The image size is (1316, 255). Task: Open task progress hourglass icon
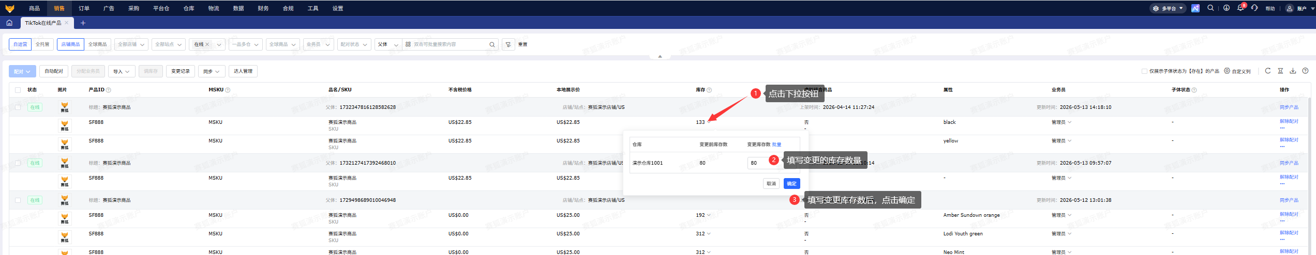point(1280,71)
